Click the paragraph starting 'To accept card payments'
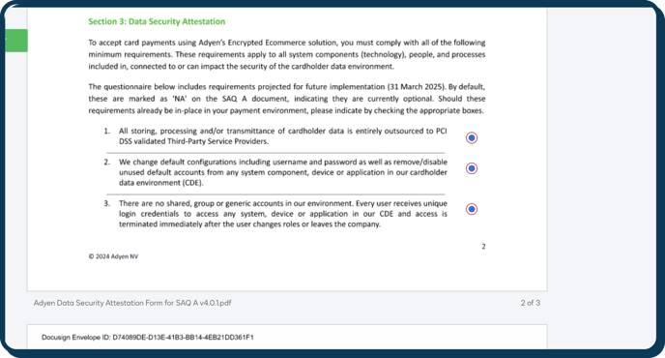665x358 pixels. [287, 54]
